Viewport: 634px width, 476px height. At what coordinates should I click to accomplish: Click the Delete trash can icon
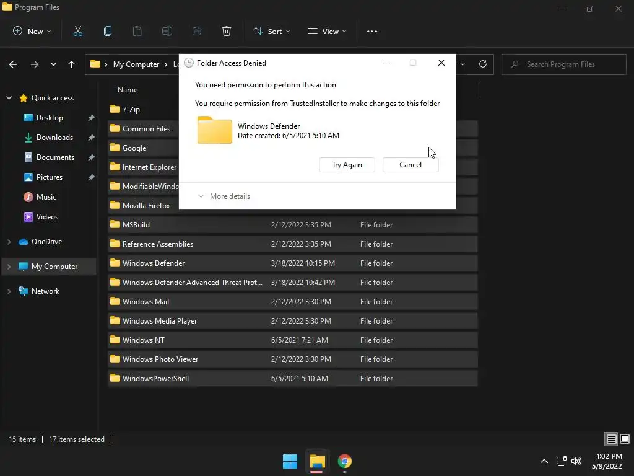point(227,31)
